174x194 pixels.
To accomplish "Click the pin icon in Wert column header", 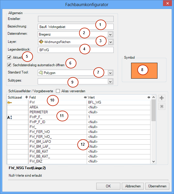I will coord(148,97).
